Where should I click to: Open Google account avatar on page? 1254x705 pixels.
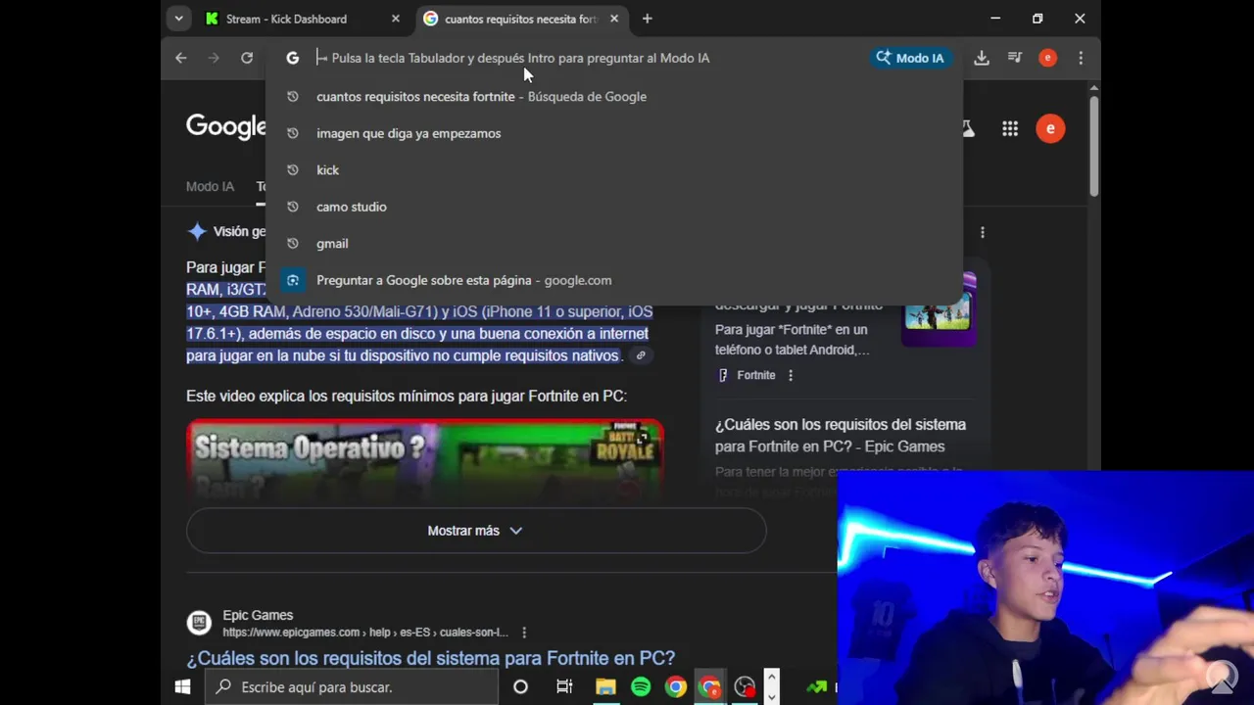(x=1050, y=128)
